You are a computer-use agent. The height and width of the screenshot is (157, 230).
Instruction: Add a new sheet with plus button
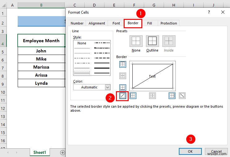coord(63,153)
